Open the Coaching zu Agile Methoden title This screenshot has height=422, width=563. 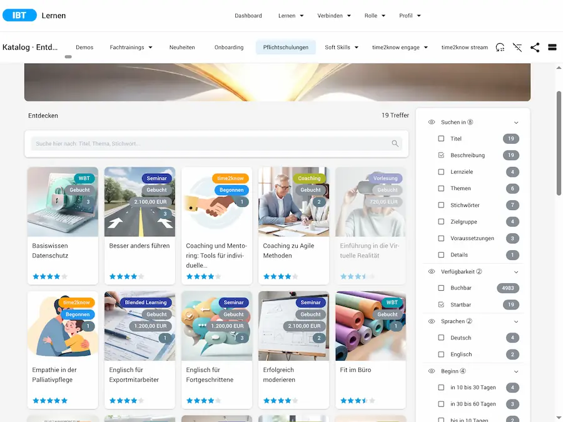[x=288, y=251]
